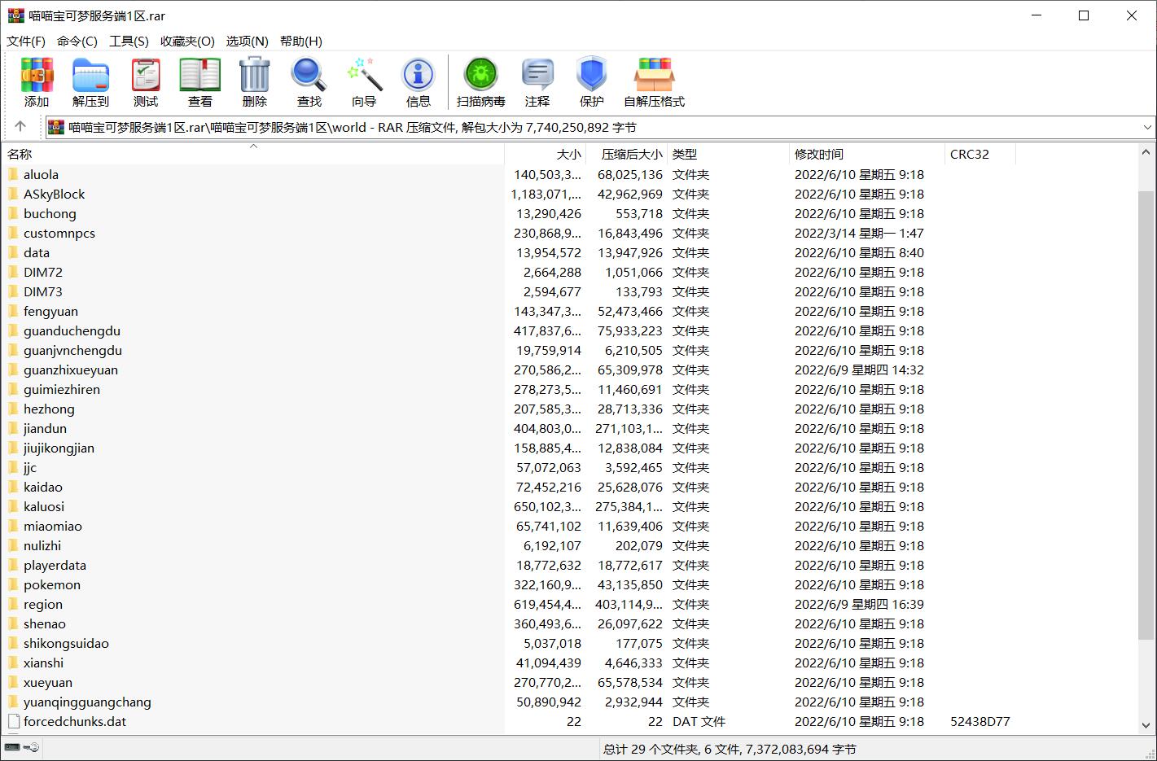The width and height of the screenshot is (1157, 761).
Task: Show archive 信息 (Info) icon
Action: [x=419, y=75]
